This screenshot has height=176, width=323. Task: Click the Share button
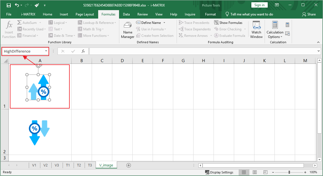[309, 14]
